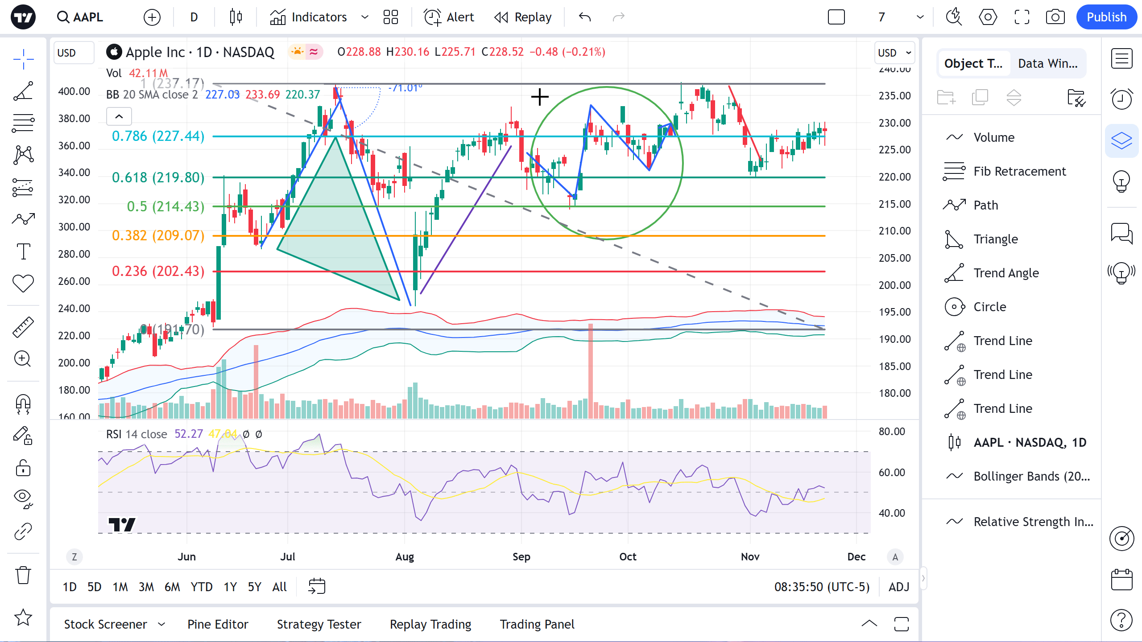Open the Pine Editor tab

tap(218, 624)
